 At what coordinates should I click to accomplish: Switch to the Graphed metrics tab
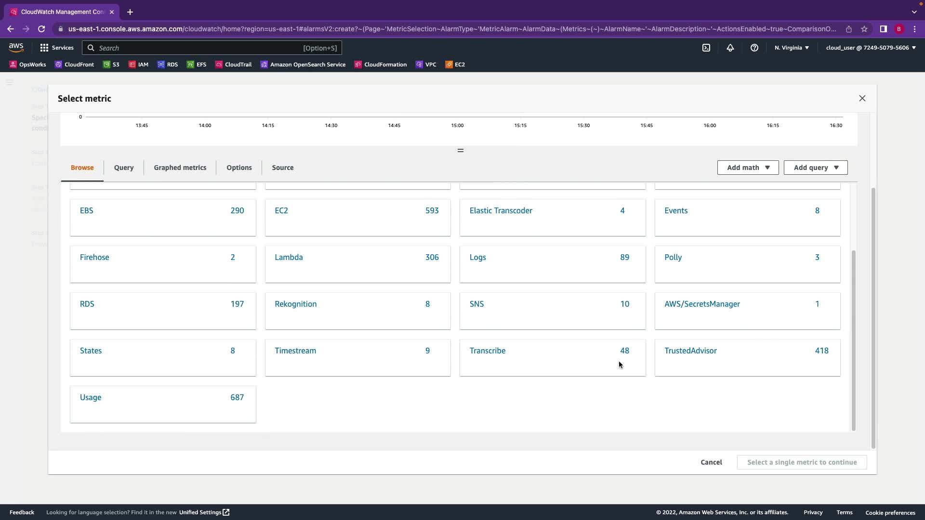[x=180, y=168]
